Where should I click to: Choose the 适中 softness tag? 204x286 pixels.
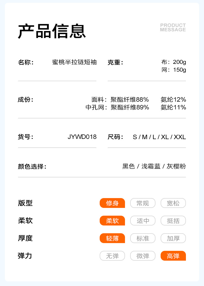click(143, 221)
